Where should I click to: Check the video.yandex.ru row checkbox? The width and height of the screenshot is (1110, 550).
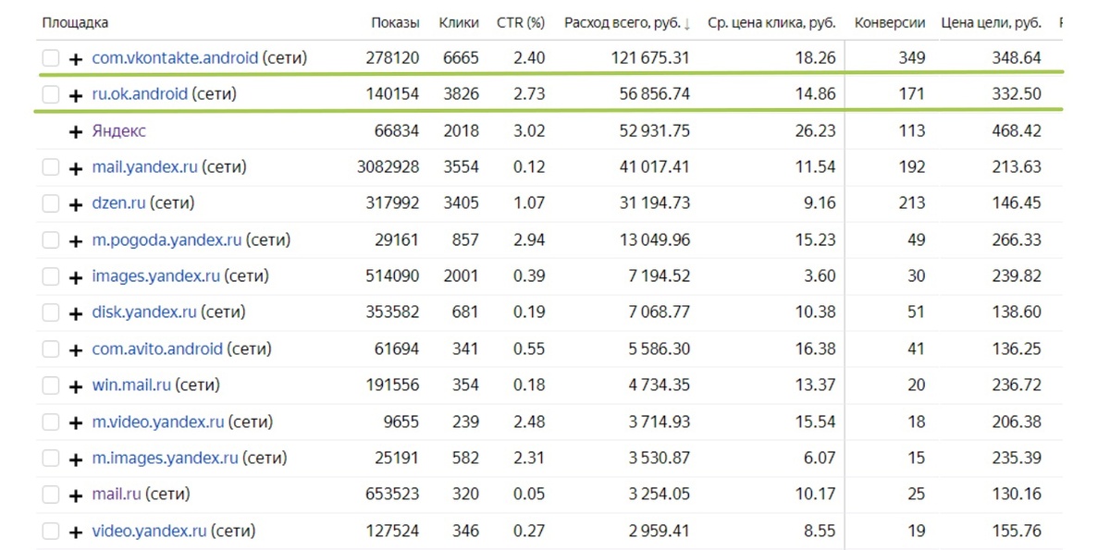pyautogui.click(x=51, y=532)
